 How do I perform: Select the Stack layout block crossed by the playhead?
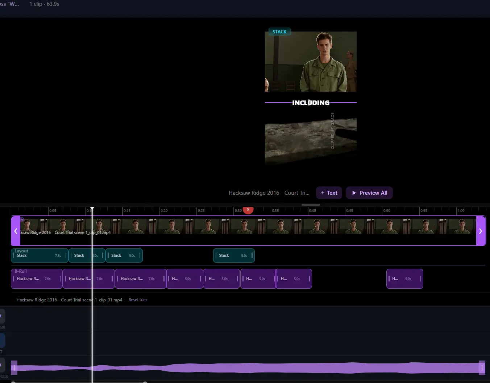pos(87,255)
